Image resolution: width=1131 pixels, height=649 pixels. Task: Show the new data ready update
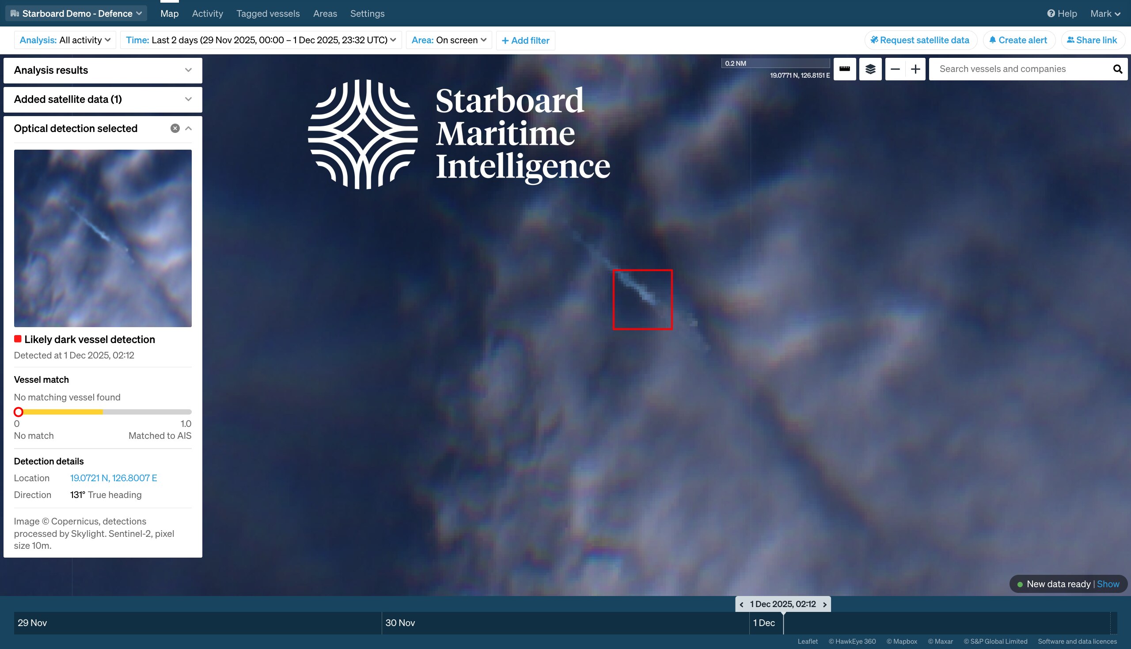pos(1109,584)
